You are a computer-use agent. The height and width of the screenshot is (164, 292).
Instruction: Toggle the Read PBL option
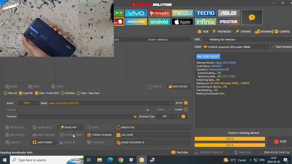(x=26, y=93)
